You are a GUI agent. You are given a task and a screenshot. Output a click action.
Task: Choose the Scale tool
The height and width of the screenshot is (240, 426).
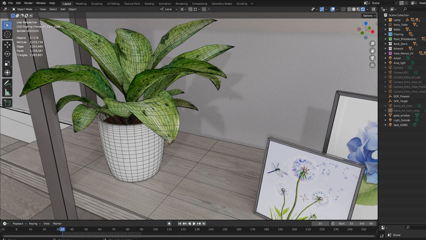tap(7, 63)
